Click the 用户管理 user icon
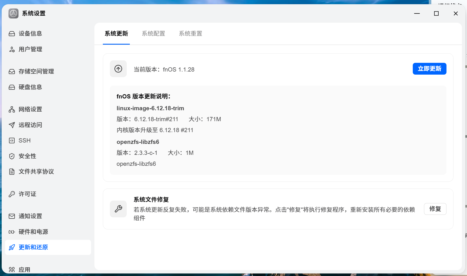This screenshot has width=467, height=276. coord(12,49)
